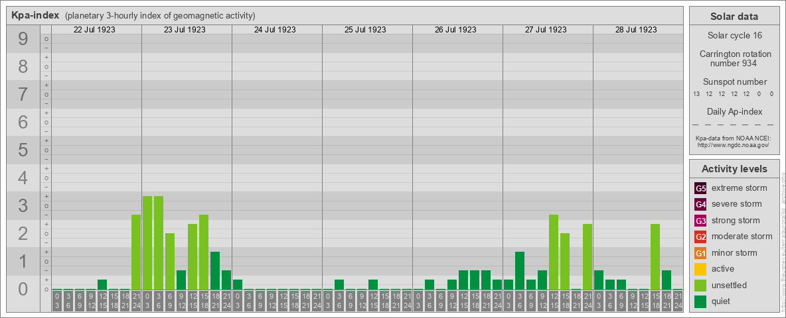Viewport: 786px width, 318px height.
Task: Select the 22 Jul 1923 date header
Action: (94, 30)
